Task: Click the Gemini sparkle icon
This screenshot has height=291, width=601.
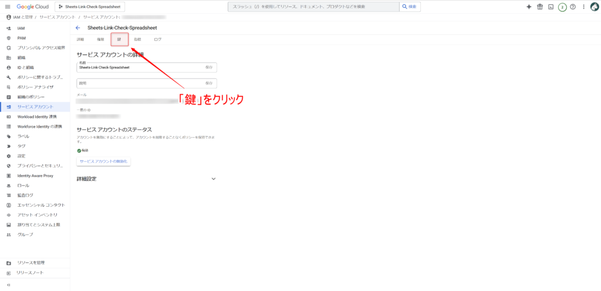Action: 529,6
